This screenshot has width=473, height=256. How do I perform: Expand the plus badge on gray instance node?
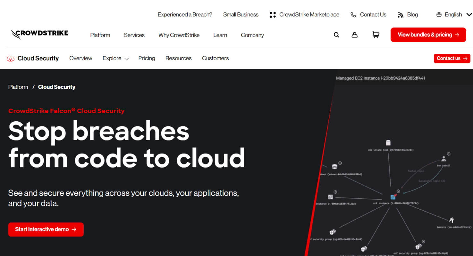click(x=335, y=192)
